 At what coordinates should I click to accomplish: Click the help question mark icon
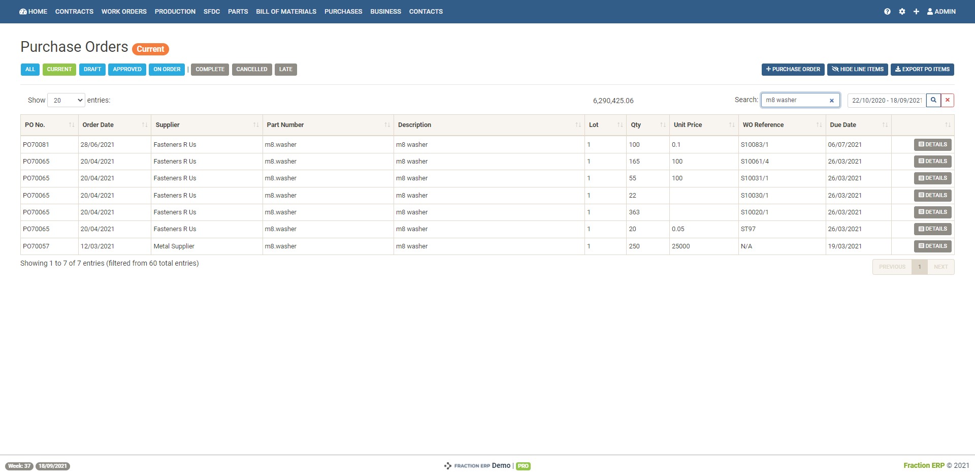887,11
